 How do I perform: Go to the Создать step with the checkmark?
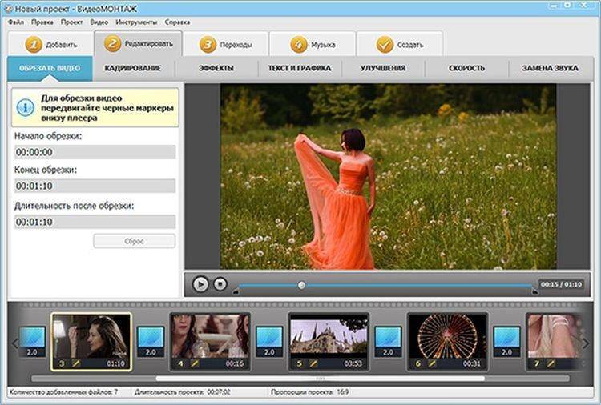[400, 44]
